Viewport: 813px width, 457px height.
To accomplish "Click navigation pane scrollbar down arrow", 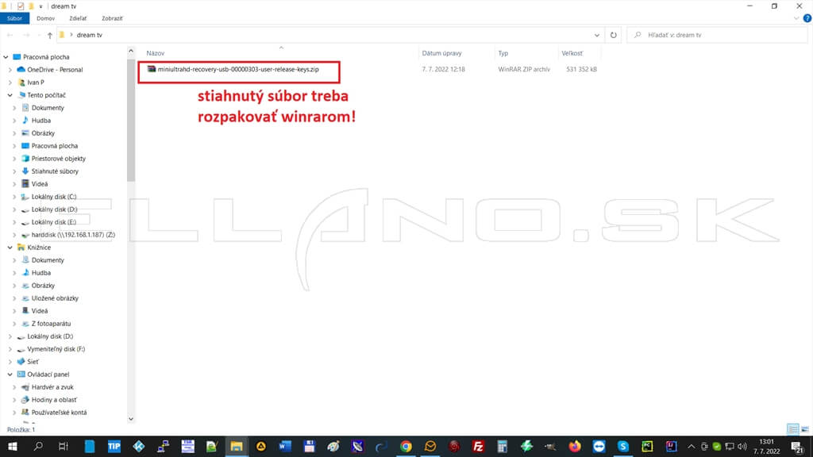I will (131, 419).
